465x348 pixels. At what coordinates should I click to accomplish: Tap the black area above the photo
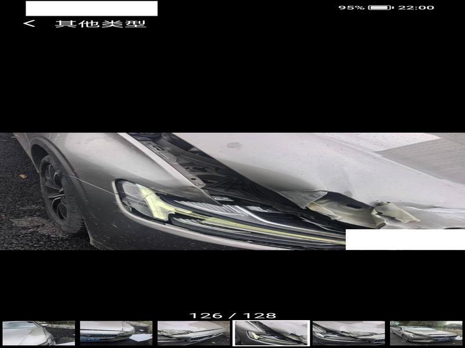tap(233, 81)
